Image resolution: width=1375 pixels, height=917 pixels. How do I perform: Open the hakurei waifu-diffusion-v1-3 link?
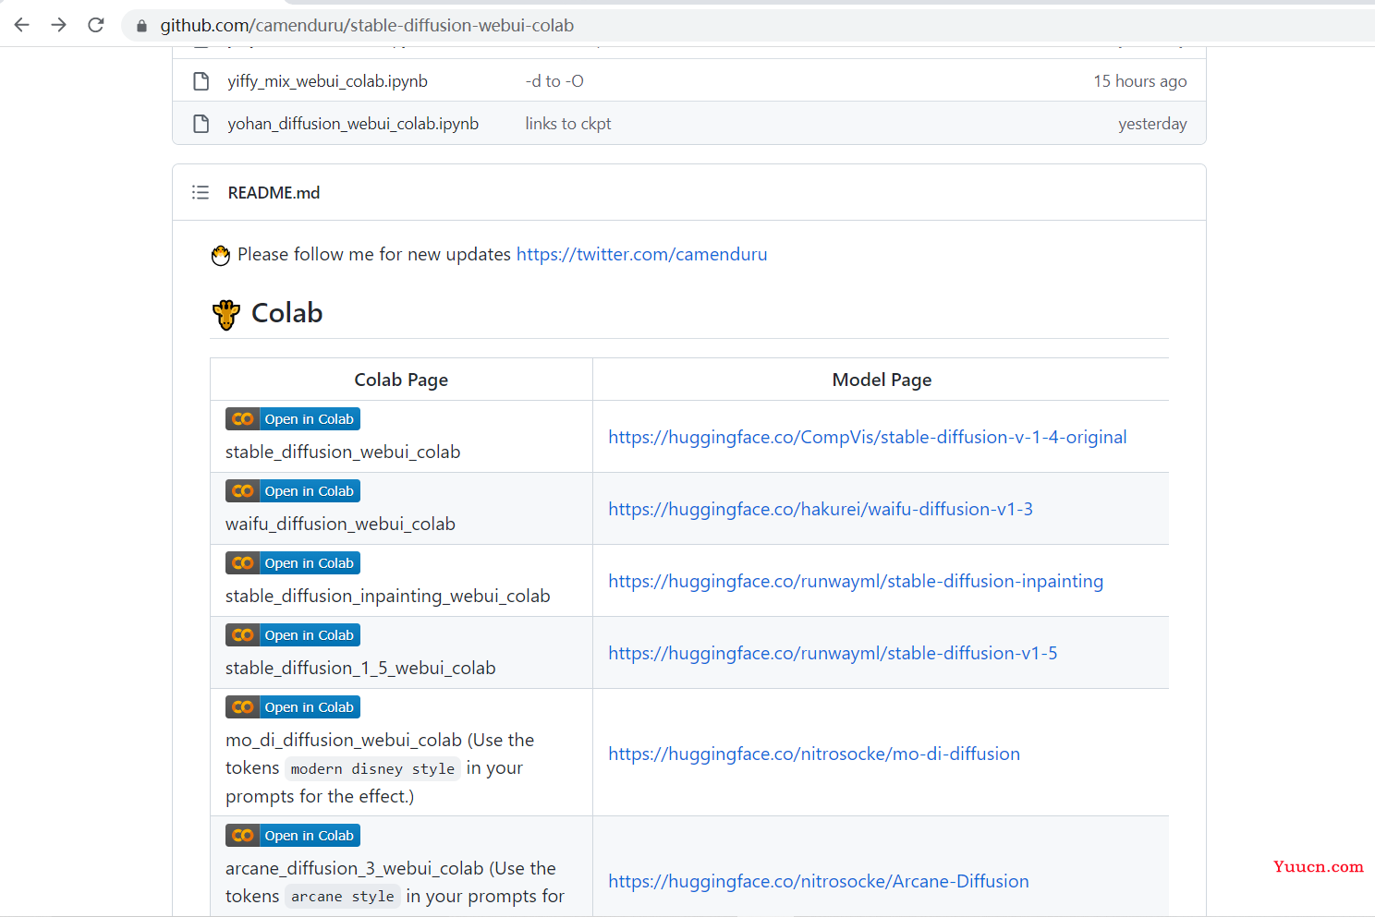[821, 509]
